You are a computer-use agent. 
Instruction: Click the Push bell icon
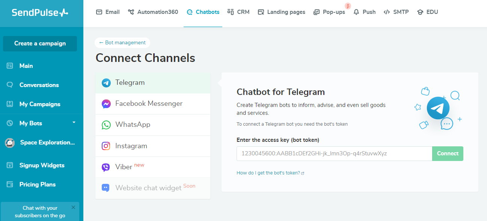pos(356,12)
